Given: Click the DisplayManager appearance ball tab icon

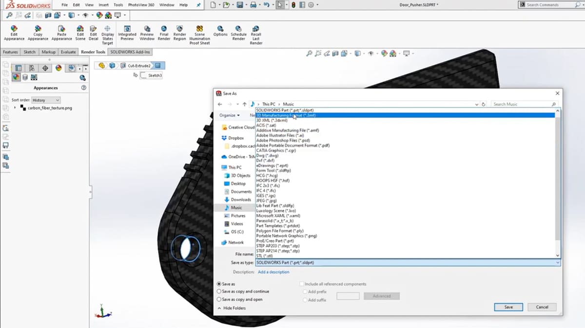Looking at the screenshot, I should [x=58, y=68].
